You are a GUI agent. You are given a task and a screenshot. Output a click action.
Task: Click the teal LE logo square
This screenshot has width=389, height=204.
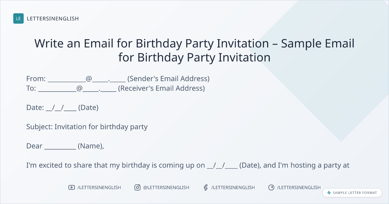[18, 18]
